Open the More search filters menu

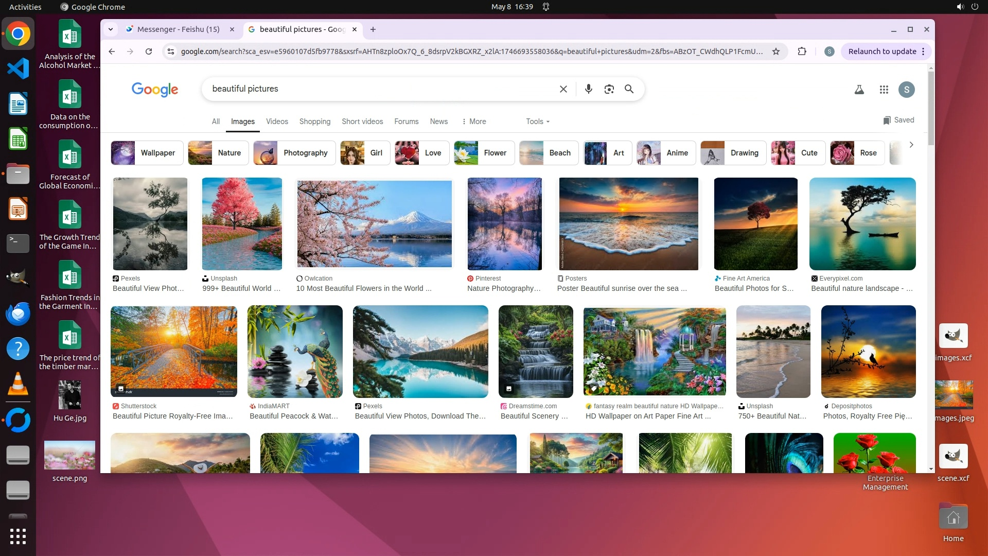(474, 121)
